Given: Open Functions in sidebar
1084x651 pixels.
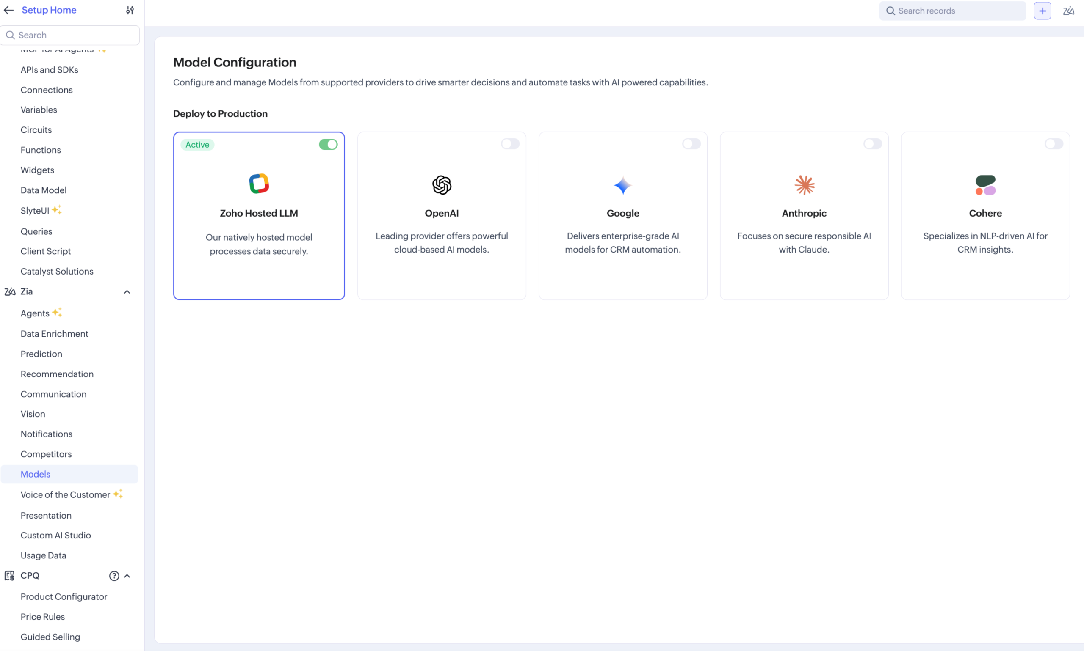Looking at the screenshot, I should tap(40, 150).
